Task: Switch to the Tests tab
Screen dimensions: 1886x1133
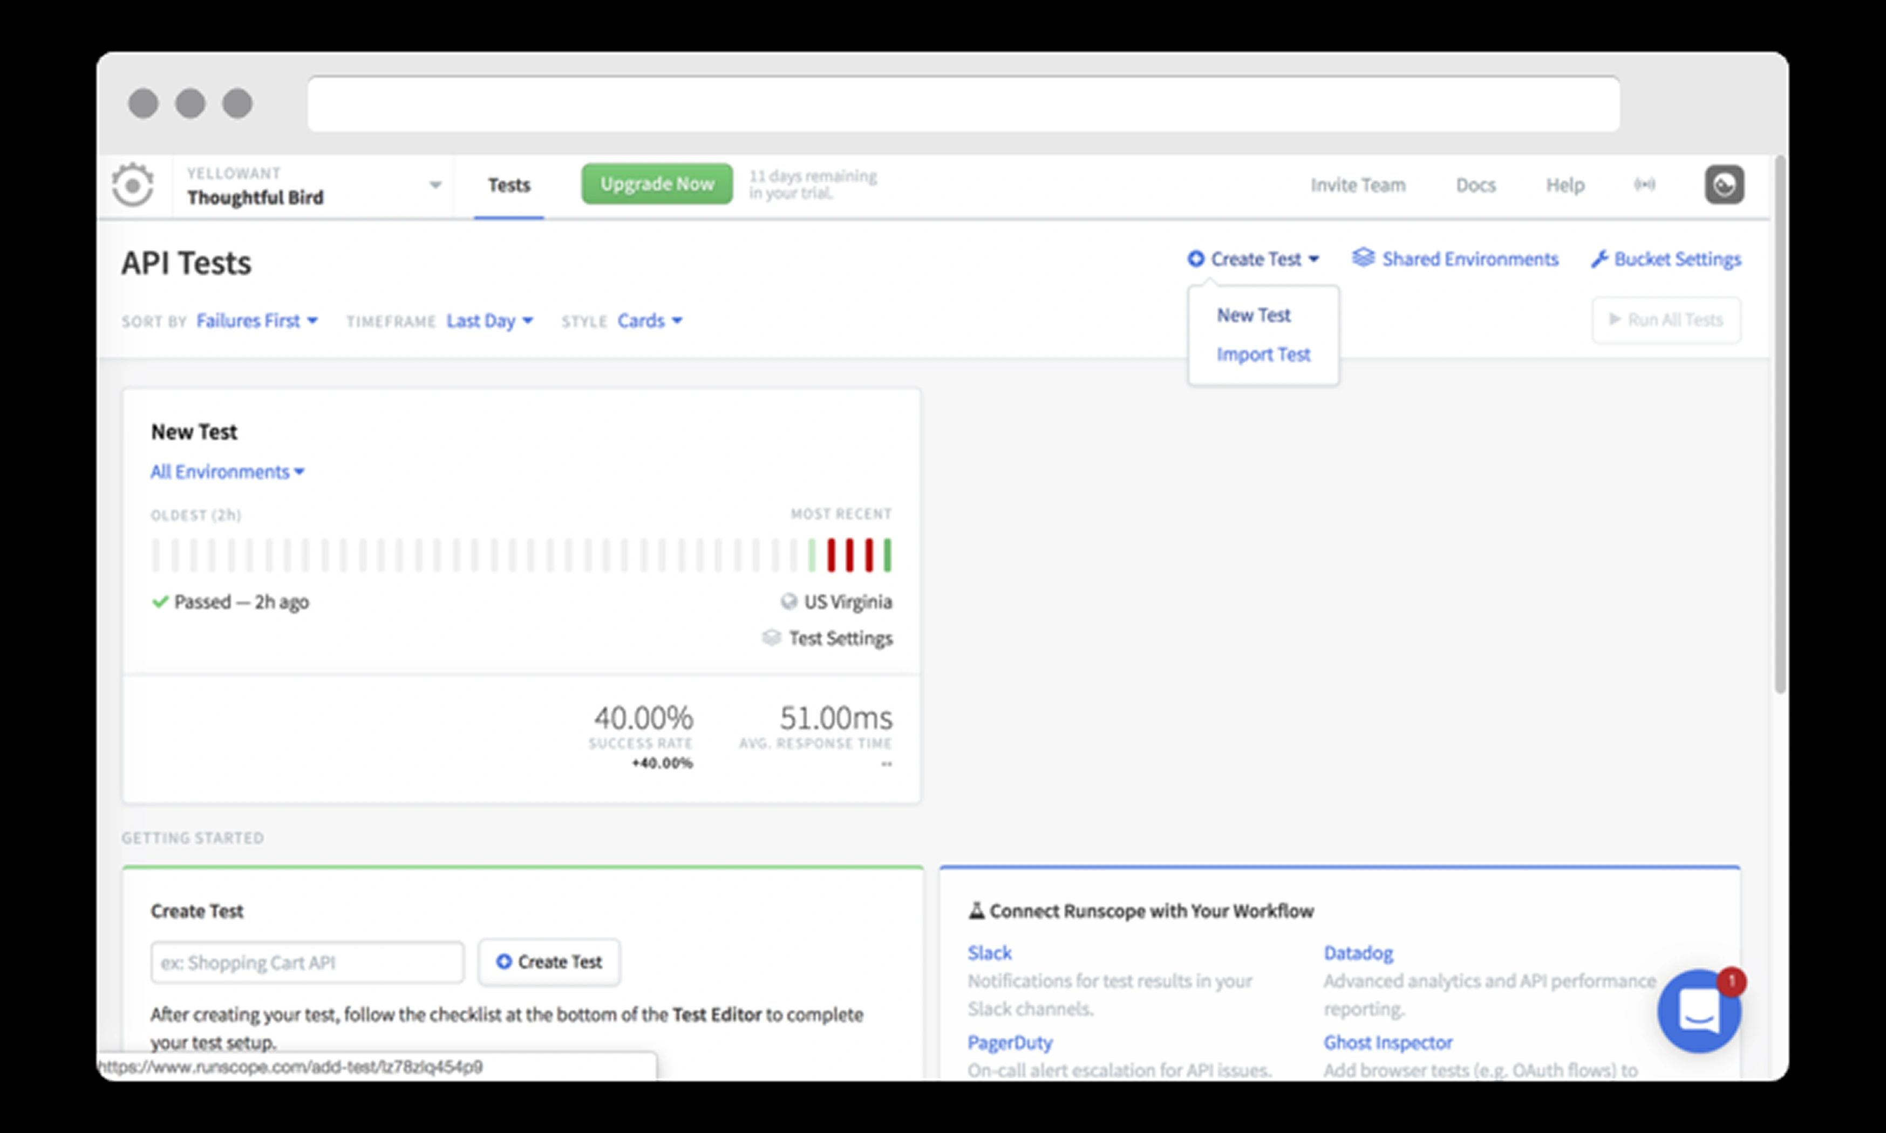Action: 508,186
